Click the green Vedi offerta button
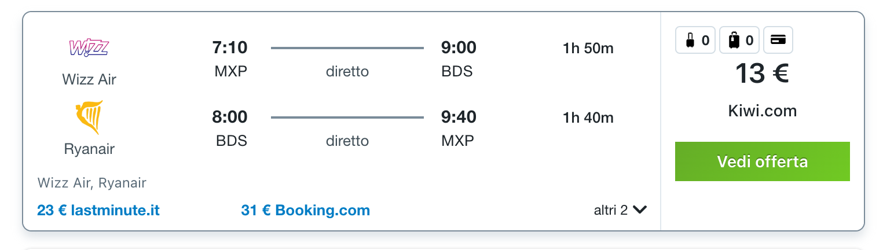Image resolution: width=894 pixels, height=250 pixels. pos(762,161)
